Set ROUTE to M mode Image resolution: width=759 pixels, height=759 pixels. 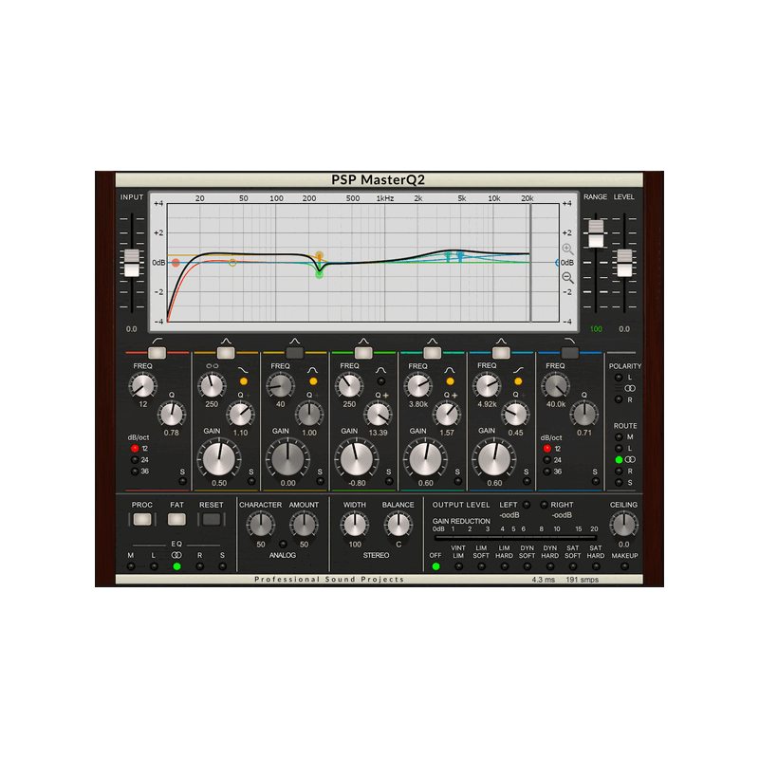(620, 437)
